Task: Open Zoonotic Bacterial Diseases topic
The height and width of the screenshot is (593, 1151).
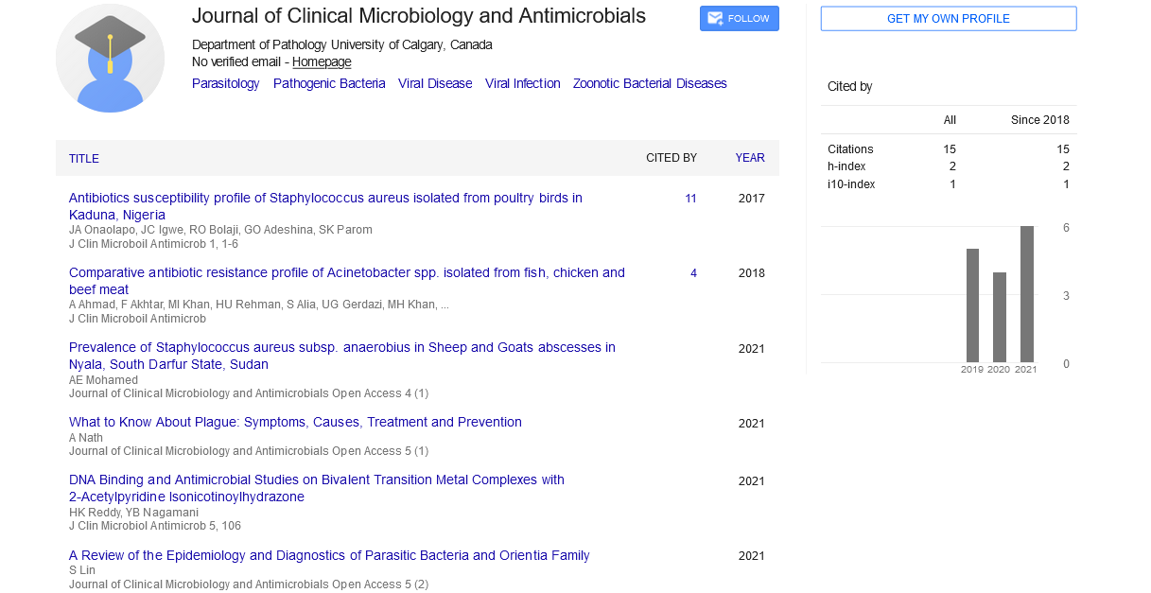Action: [650, 84]
